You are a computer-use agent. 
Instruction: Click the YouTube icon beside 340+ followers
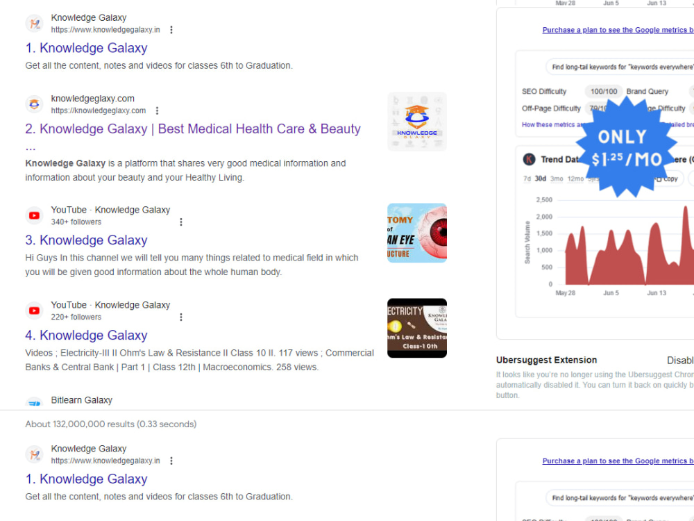34,216
